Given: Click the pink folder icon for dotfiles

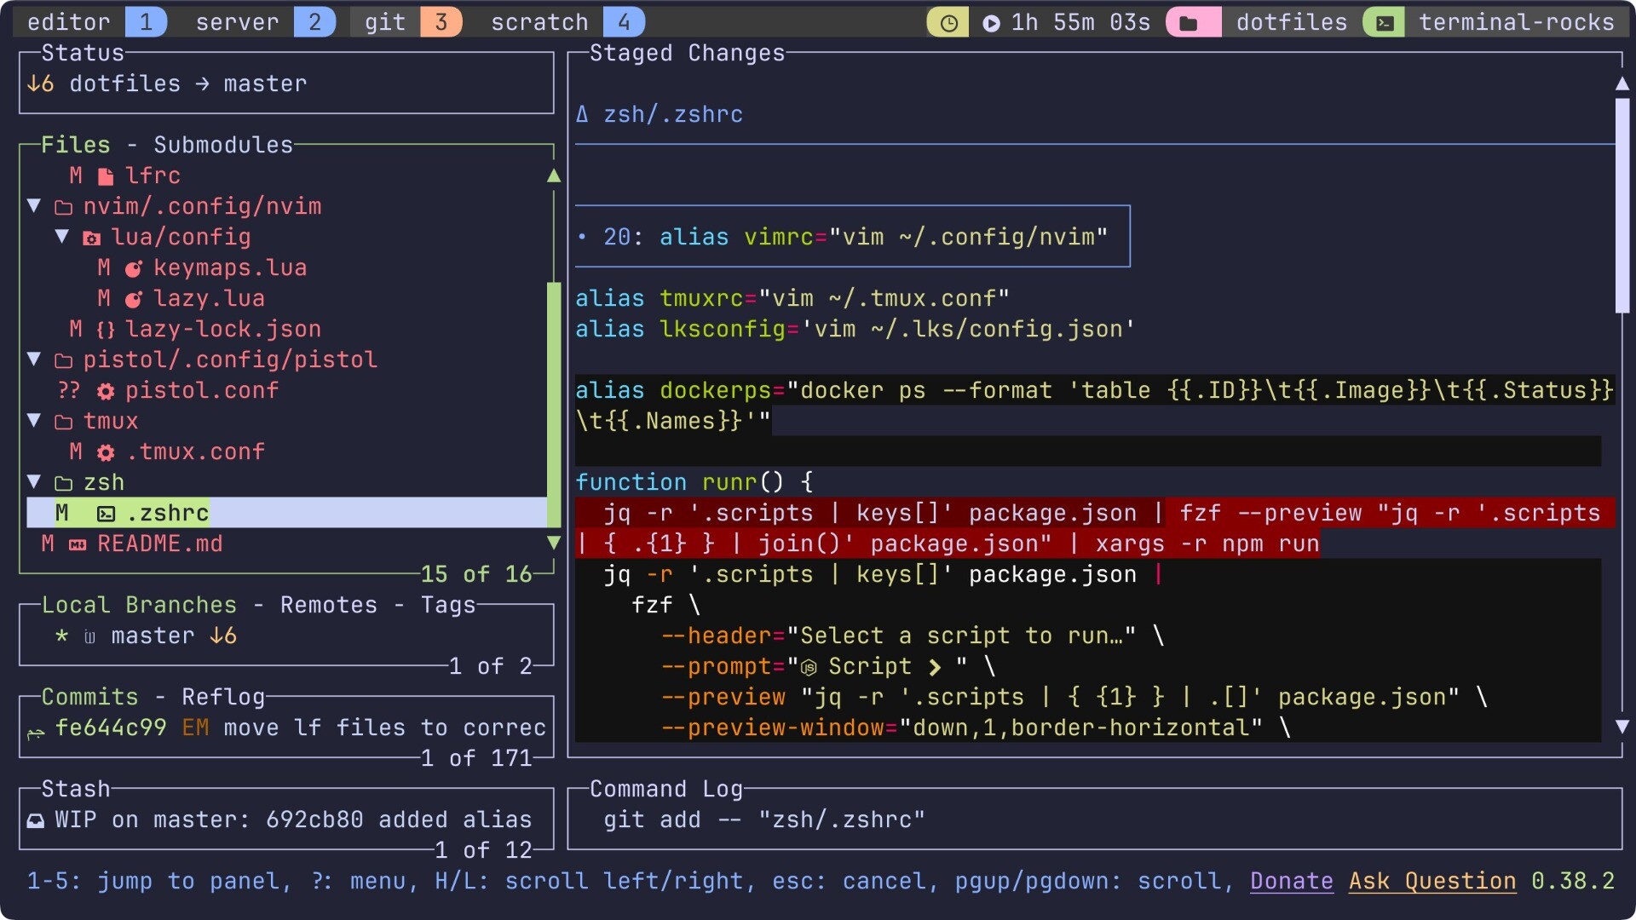Looking at the screenshot, I should pyautogui.click(x=1189, y=23).
